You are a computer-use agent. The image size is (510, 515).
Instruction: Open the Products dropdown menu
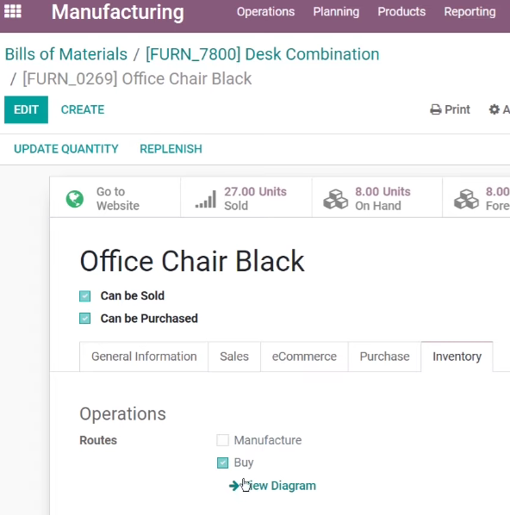(401, 12)
